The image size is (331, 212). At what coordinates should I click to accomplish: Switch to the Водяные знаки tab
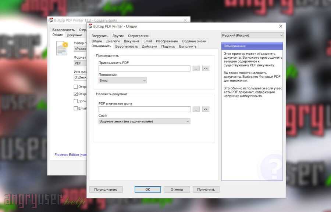(x=194, y=41)
